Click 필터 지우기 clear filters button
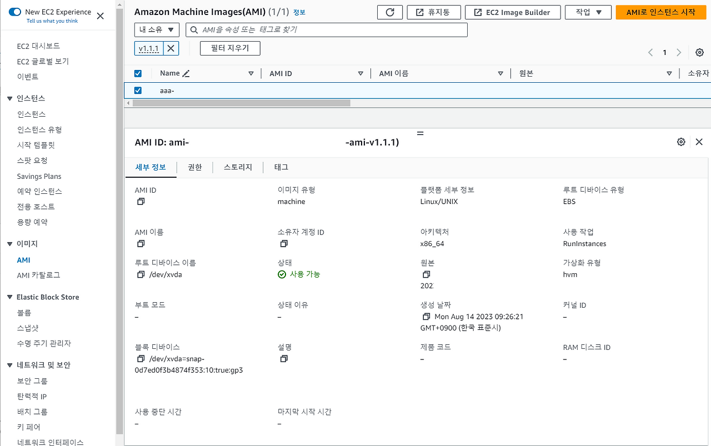 [230, 48]
